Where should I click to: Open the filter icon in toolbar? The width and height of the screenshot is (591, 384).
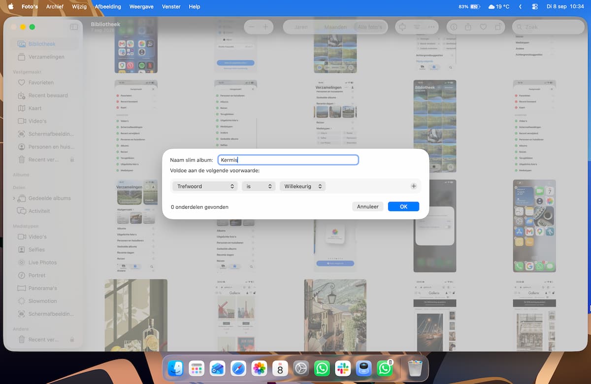tap(417, 27)
